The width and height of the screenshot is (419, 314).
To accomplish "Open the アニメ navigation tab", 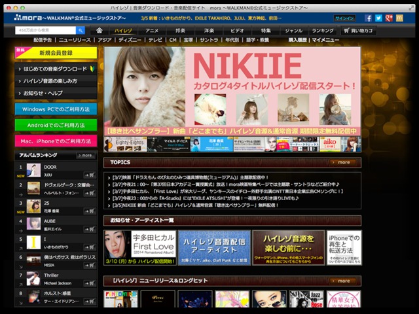I will coord(152,30).
